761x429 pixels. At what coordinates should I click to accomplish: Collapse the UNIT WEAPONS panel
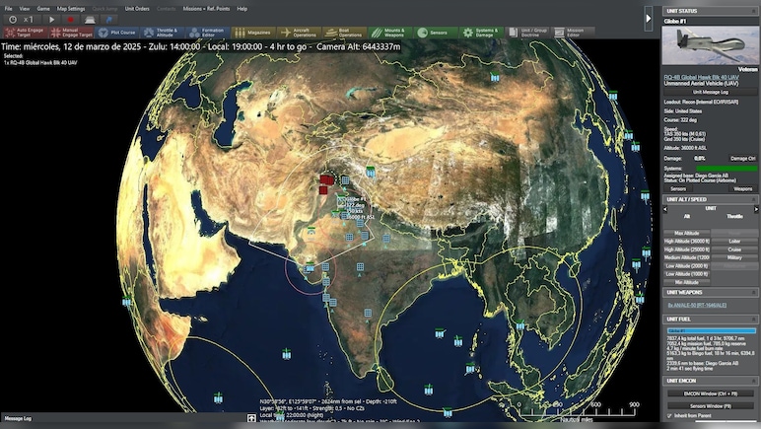pyautogui.click(x=754, y=293)
